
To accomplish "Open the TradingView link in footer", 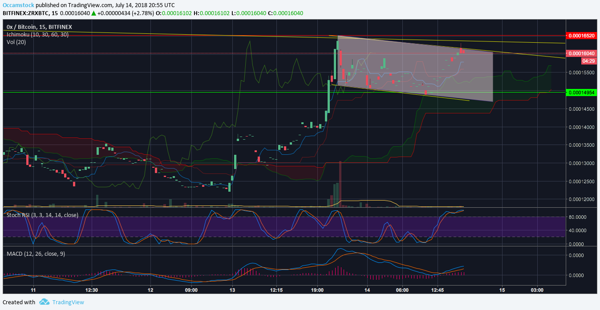I will point(68,302).
